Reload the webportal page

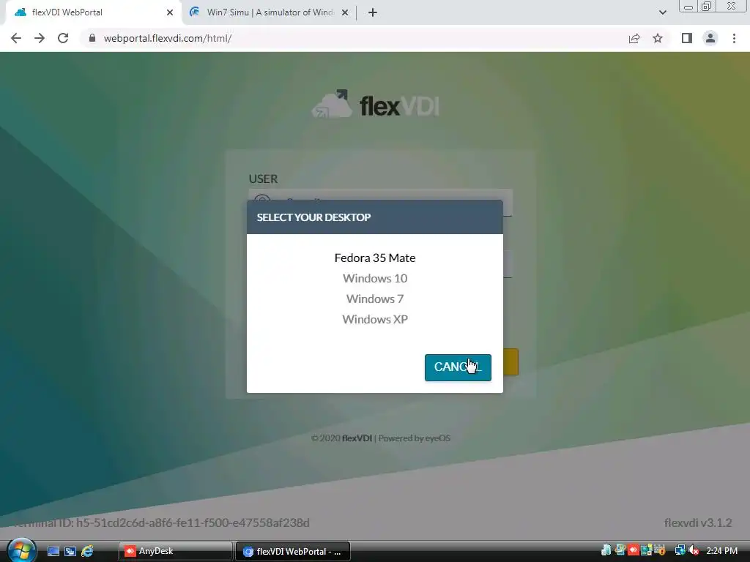pos(63,38)
